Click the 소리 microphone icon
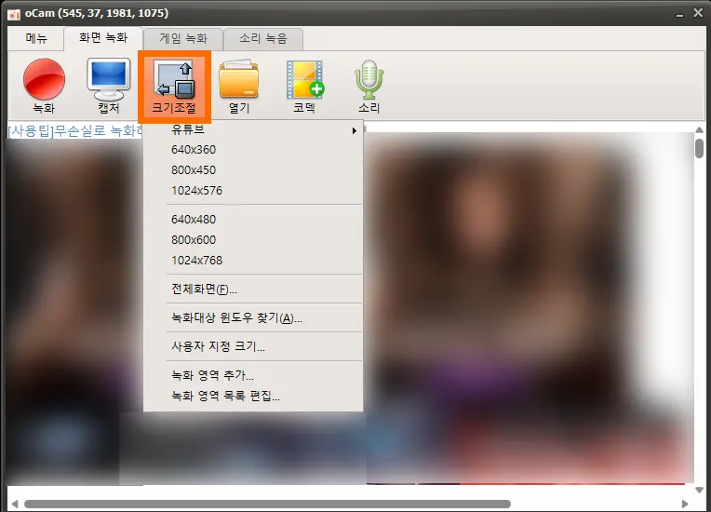This screenshot has width=711, height=512. (x=369, y=86)
